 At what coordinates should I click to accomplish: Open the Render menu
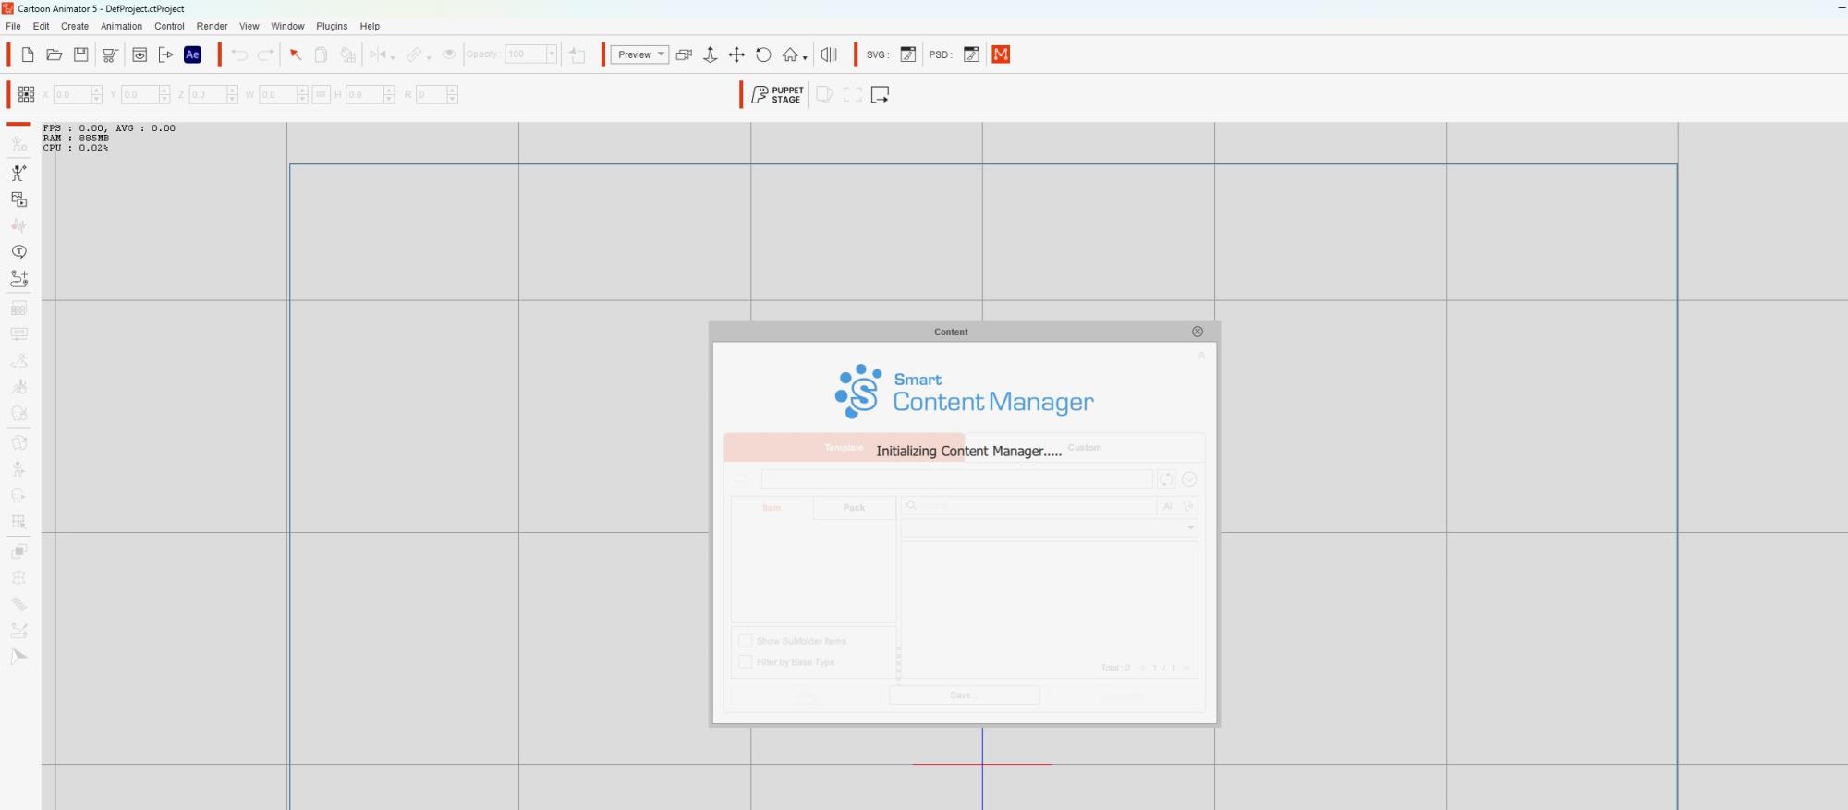(x=212, y=26)
